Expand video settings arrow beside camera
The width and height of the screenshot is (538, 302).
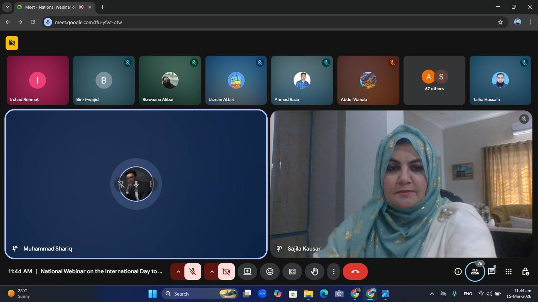tap(212, 271)
